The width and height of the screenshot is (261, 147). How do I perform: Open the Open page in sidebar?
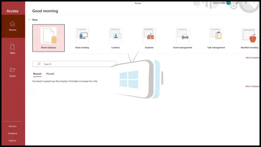click(12, 72)
